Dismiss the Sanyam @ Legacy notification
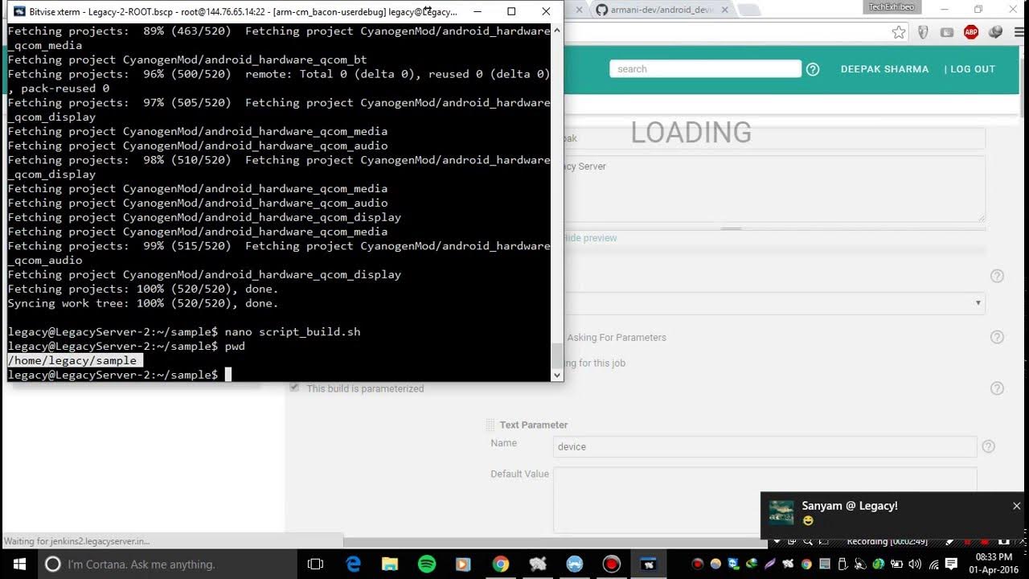Viewport: 1029px width, 579px height. 1016,506
